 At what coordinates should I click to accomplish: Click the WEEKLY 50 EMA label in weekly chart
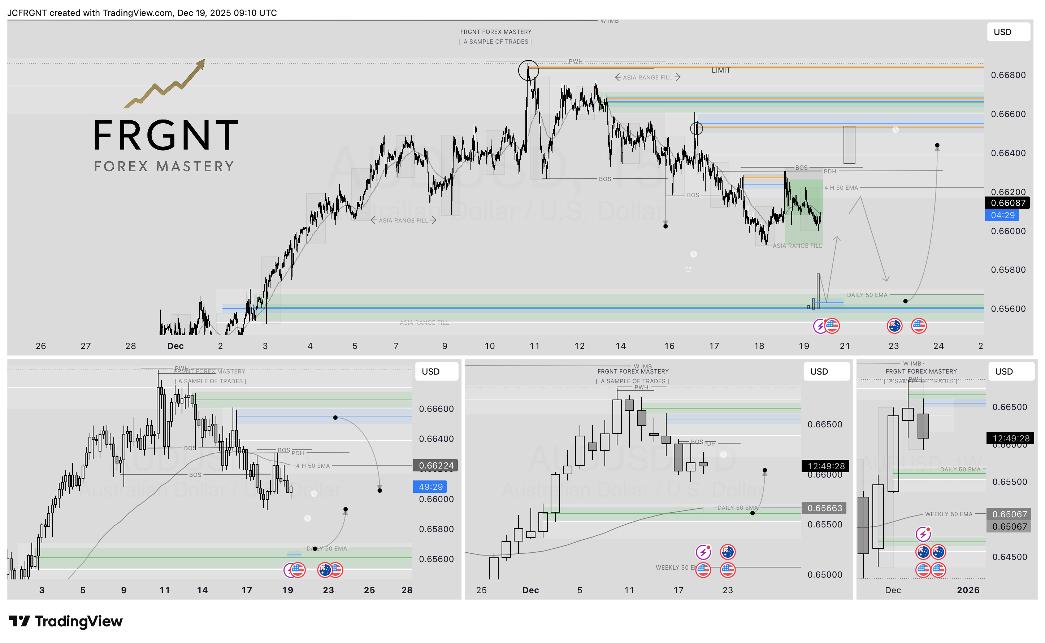point(949,514)
